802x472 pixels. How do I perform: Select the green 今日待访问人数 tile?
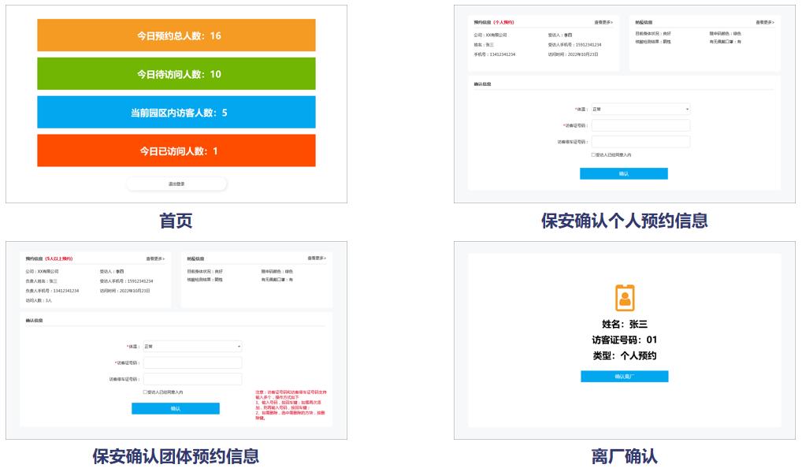click(x=176, y=74)
